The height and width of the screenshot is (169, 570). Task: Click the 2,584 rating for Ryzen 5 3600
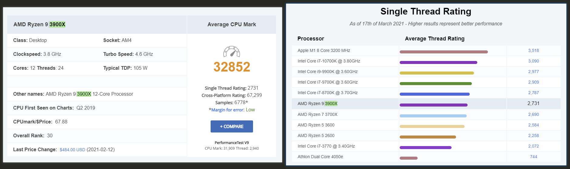[533, 125]
